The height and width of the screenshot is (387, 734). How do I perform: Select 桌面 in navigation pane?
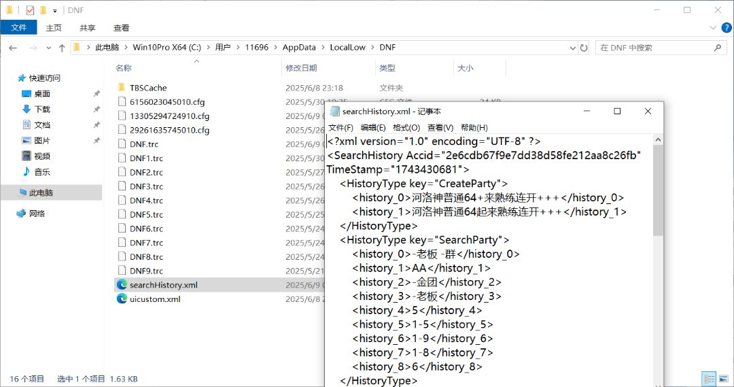(x=42, y=94)
